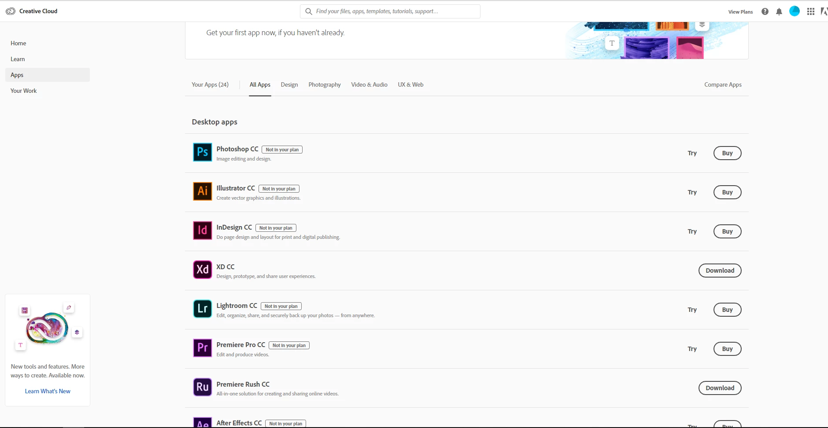The image size is (828, 428).
Task: Click Buy for Illustrator CC
Action: tap(728, 192)
